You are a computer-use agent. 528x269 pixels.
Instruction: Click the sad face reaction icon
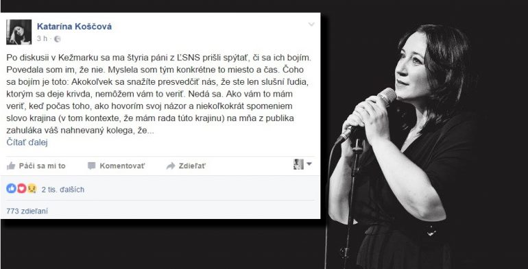point(32,189)
